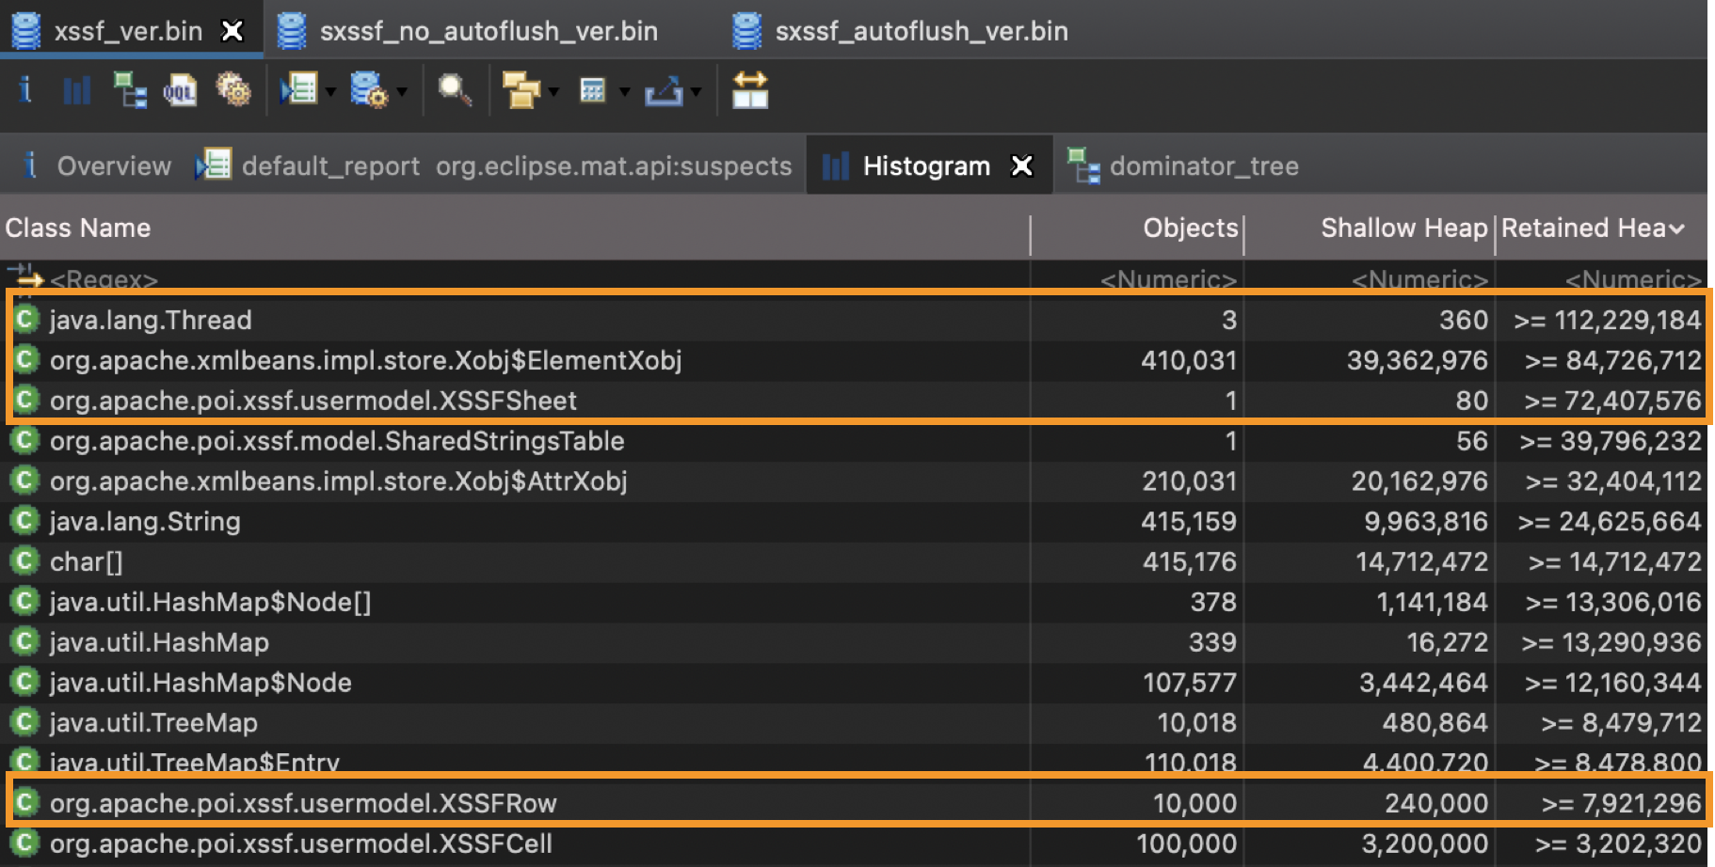Click the class icon beside SharedStringsTable

[x=25, y=441]
